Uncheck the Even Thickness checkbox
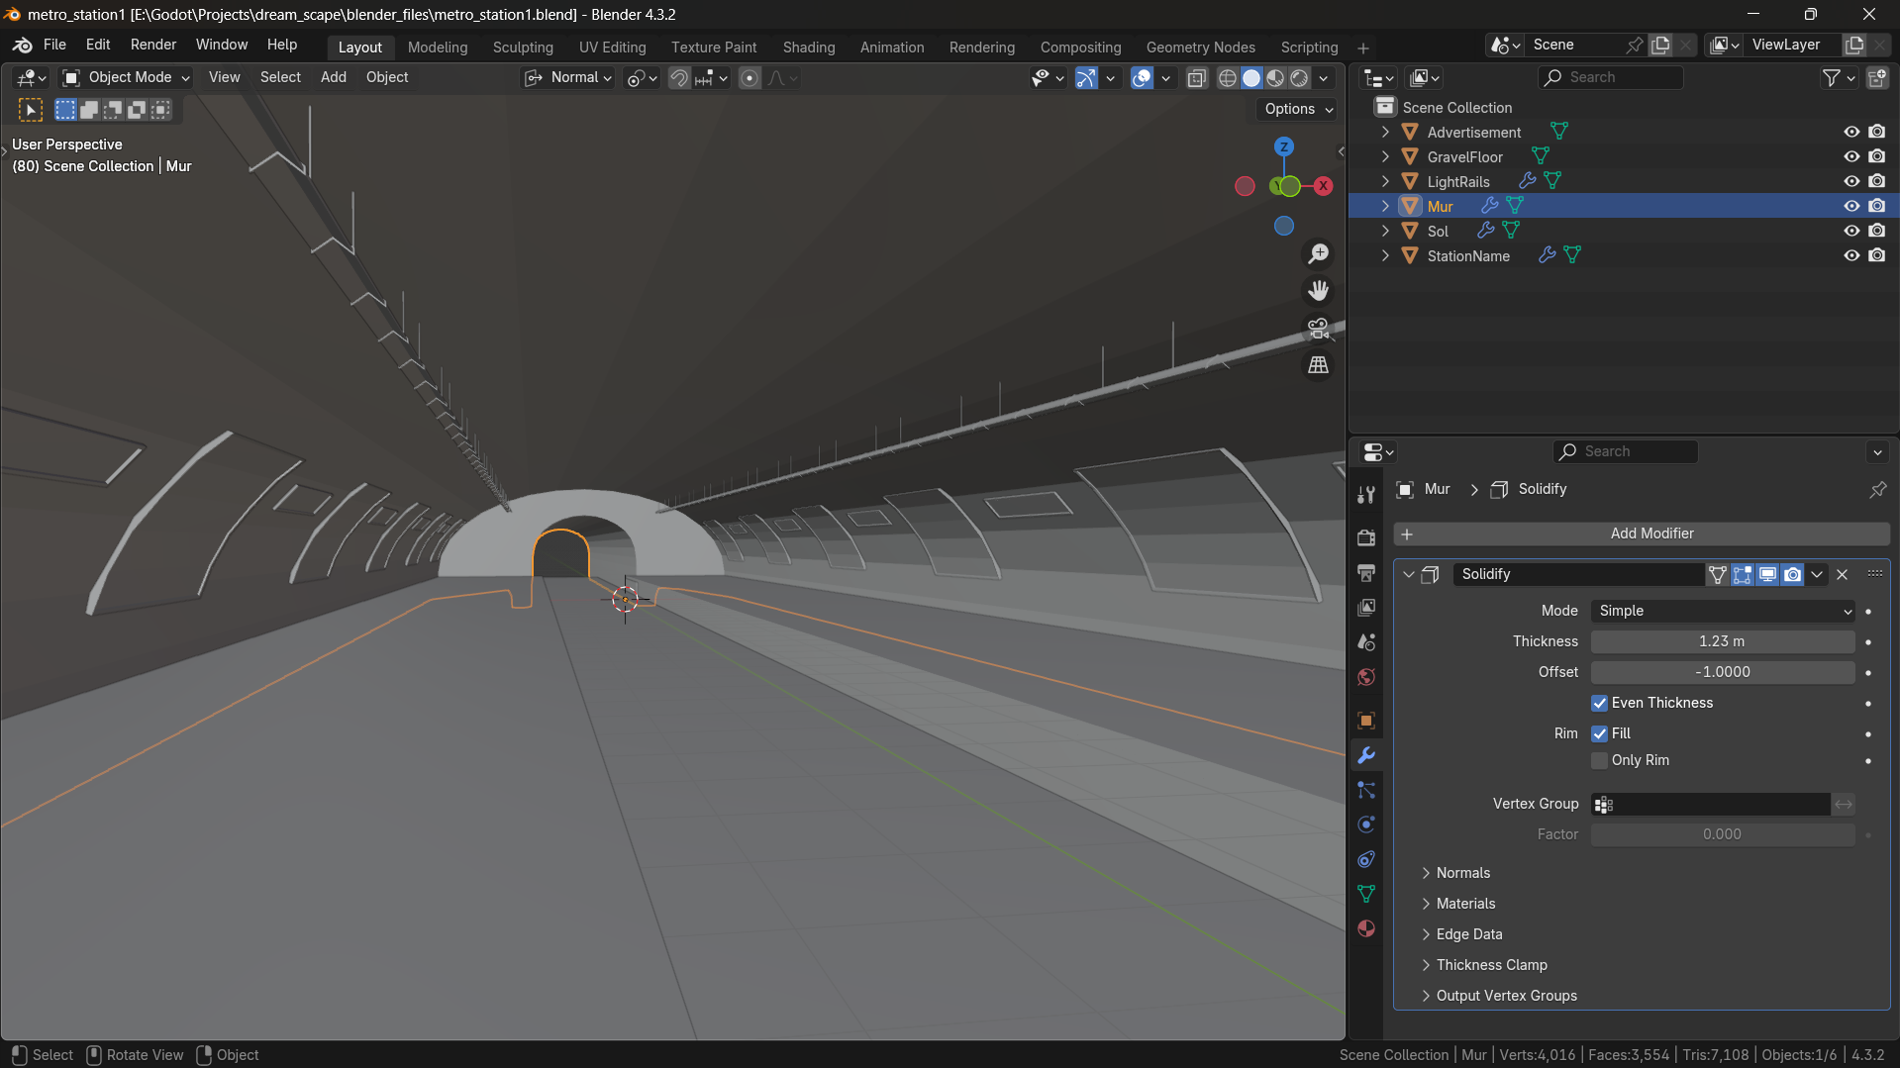Screen dimensions: 1900x1068 1599,703
